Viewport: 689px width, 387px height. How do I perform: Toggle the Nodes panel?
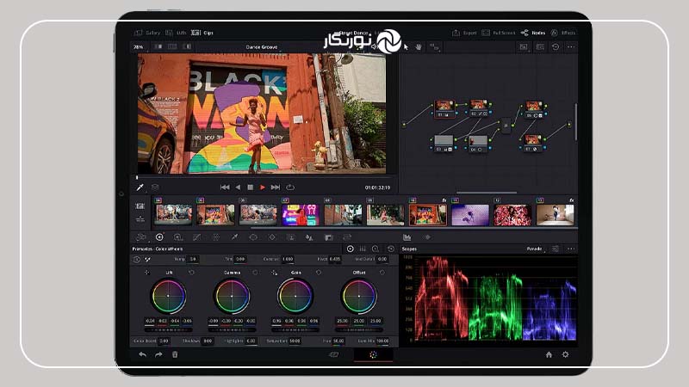click(533, 33)
